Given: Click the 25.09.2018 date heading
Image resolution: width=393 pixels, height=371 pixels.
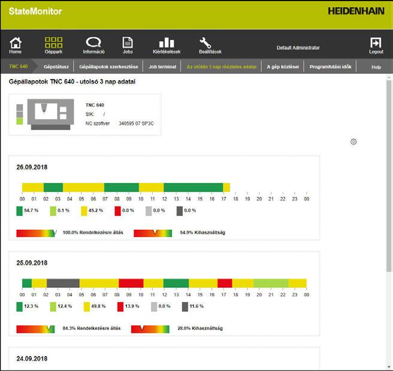Looking at the screenshot, I should (x=32, y=263).
